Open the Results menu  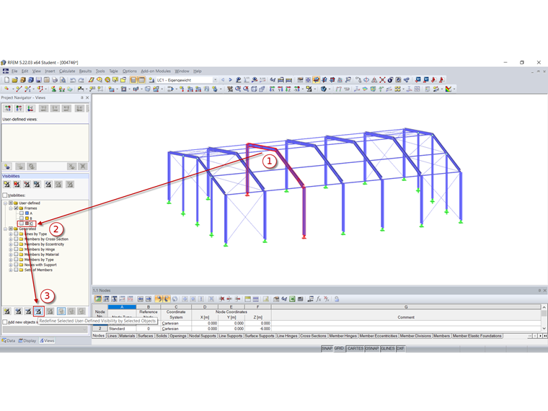click(85, 71)
